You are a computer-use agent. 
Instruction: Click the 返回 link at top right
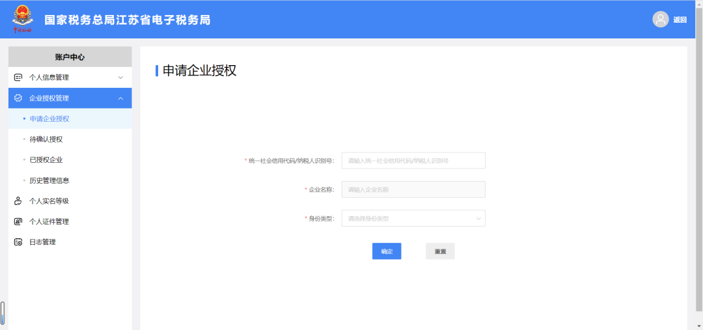click(680, 20)
